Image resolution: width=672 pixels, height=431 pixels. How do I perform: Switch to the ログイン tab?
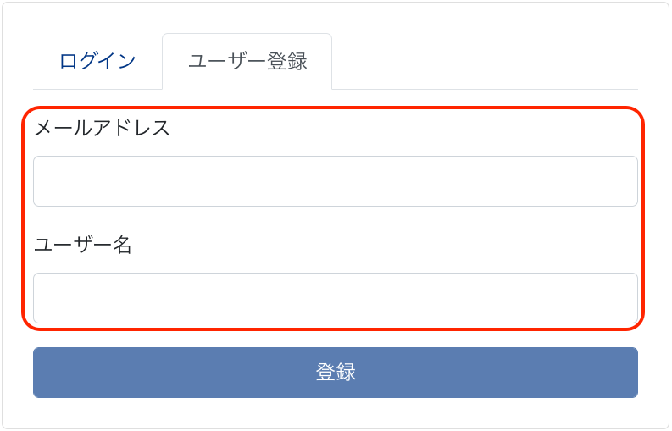[97, 61]
